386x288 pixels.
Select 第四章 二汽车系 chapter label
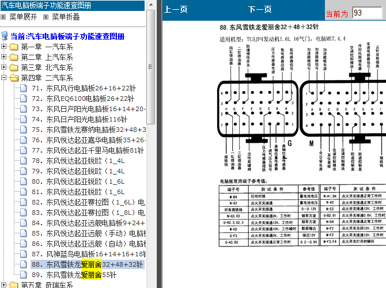tap(47, 78)
